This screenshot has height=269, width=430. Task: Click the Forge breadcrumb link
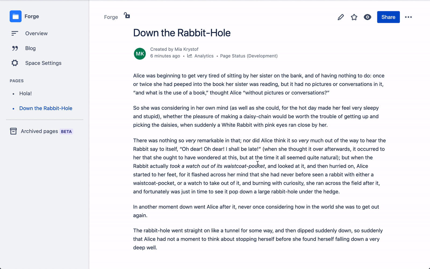(111, 17)
